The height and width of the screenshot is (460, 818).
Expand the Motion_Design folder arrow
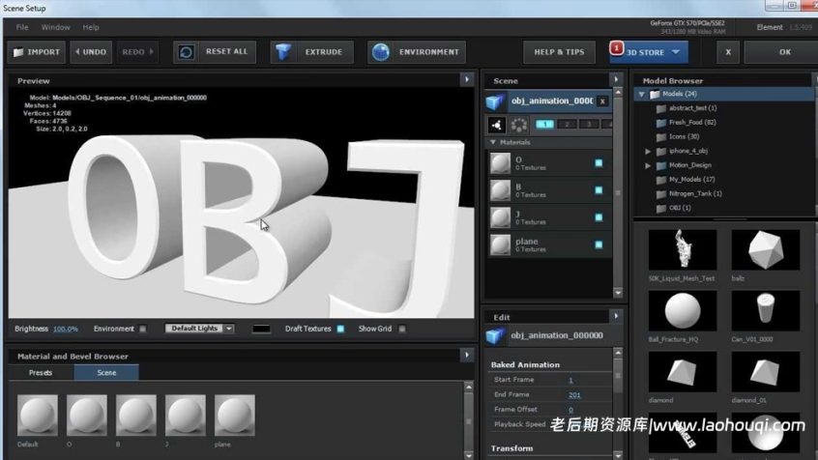[x=648, y=166]
